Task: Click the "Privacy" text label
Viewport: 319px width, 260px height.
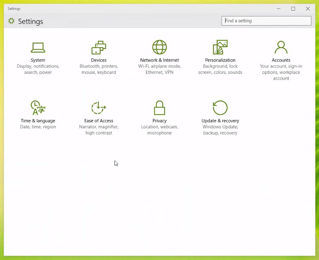Action: point(159,121)
